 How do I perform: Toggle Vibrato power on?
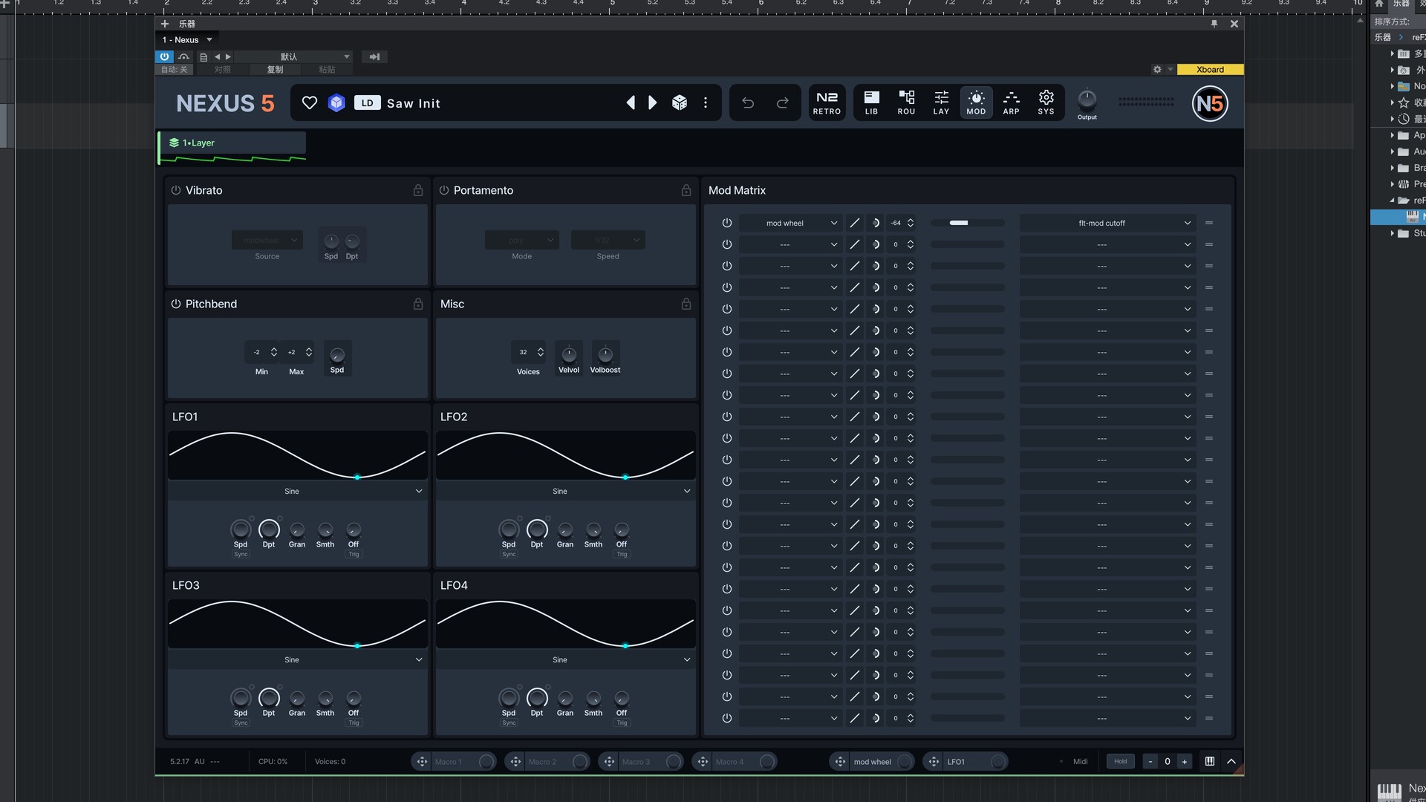pos(176,190)
